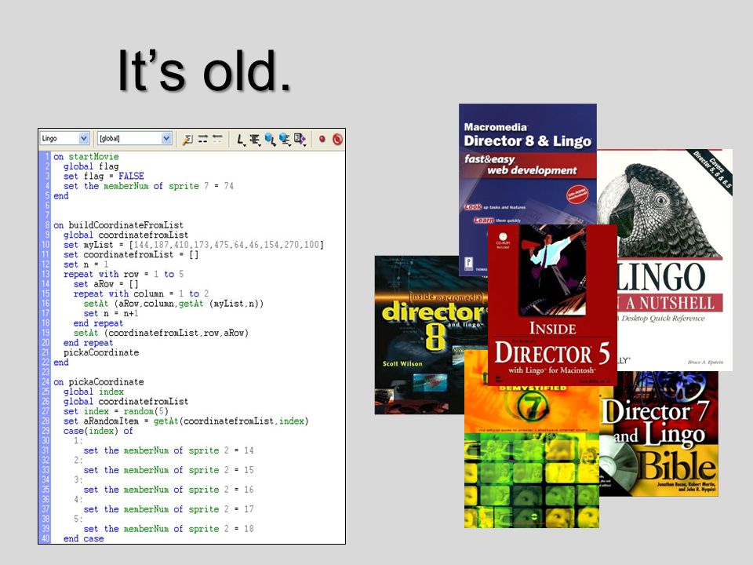The width and height of the screenshot is (753, 565).
Task: Click the Go to Handler icon
Action: pyautogui.click(x=187, y=140)
